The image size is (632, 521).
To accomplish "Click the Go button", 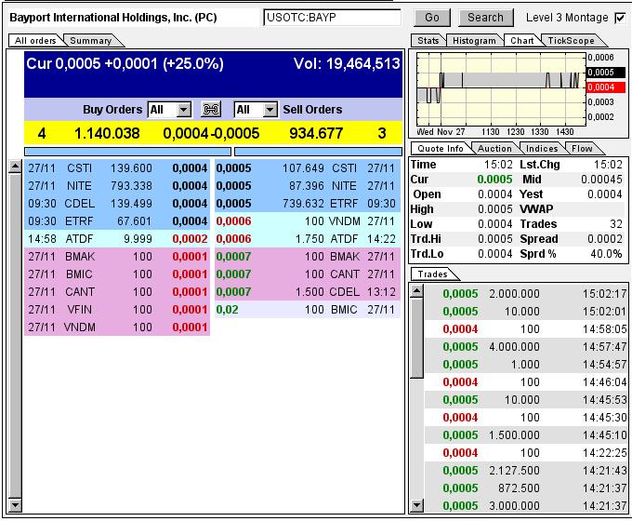I will click(x=431, y=18).
